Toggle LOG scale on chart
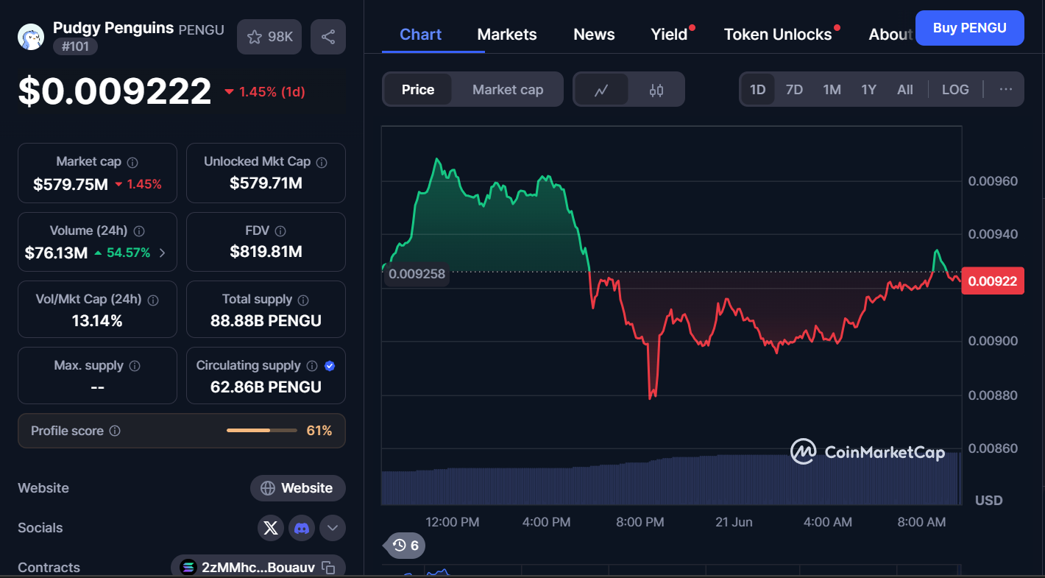This screenshot has width=1045, height=578. (x=955, y=90)
